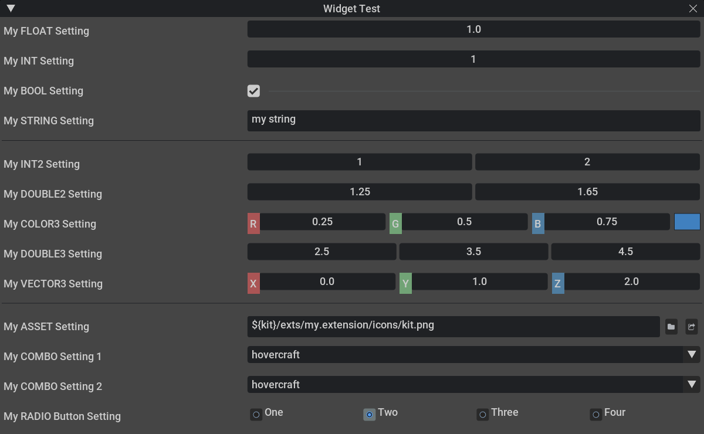Click the green Y axis label
Screen dimensions: 704x434
[x=405, y=284]
